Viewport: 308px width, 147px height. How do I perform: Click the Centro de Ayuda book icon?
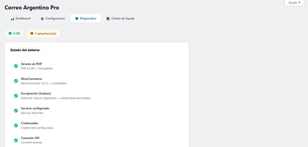[x=108, y=19]
